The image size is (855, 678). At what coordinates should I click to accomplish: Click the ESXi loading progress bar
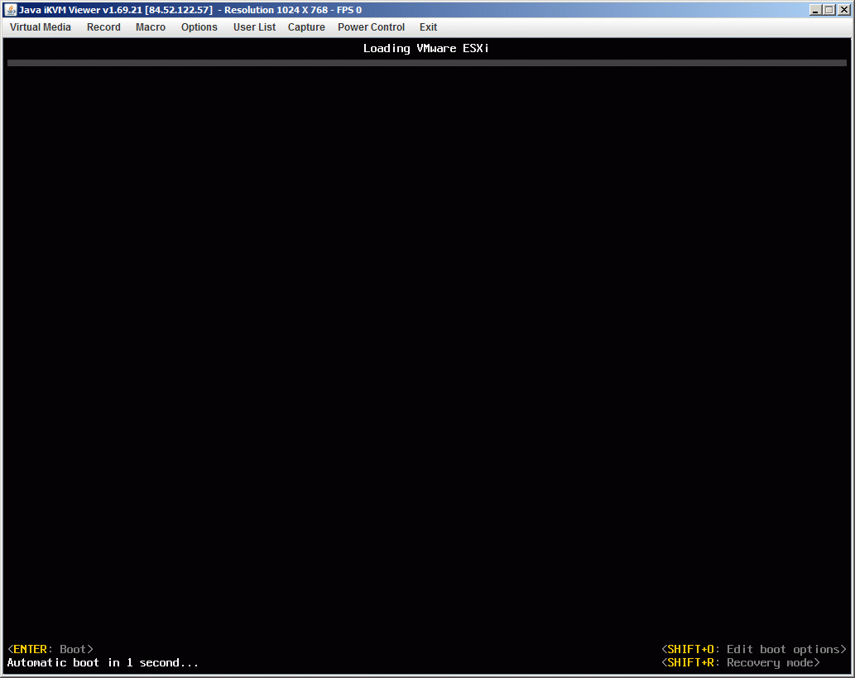tap(427, 63)
